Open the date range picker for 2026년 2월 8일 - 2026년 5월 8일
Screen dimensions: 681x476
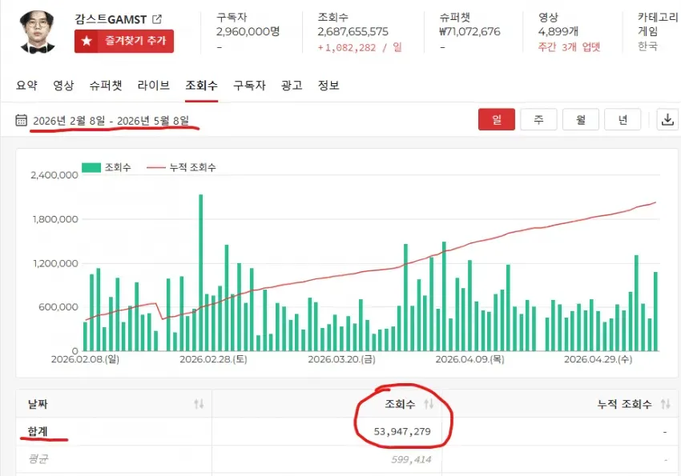pos(111,121)
